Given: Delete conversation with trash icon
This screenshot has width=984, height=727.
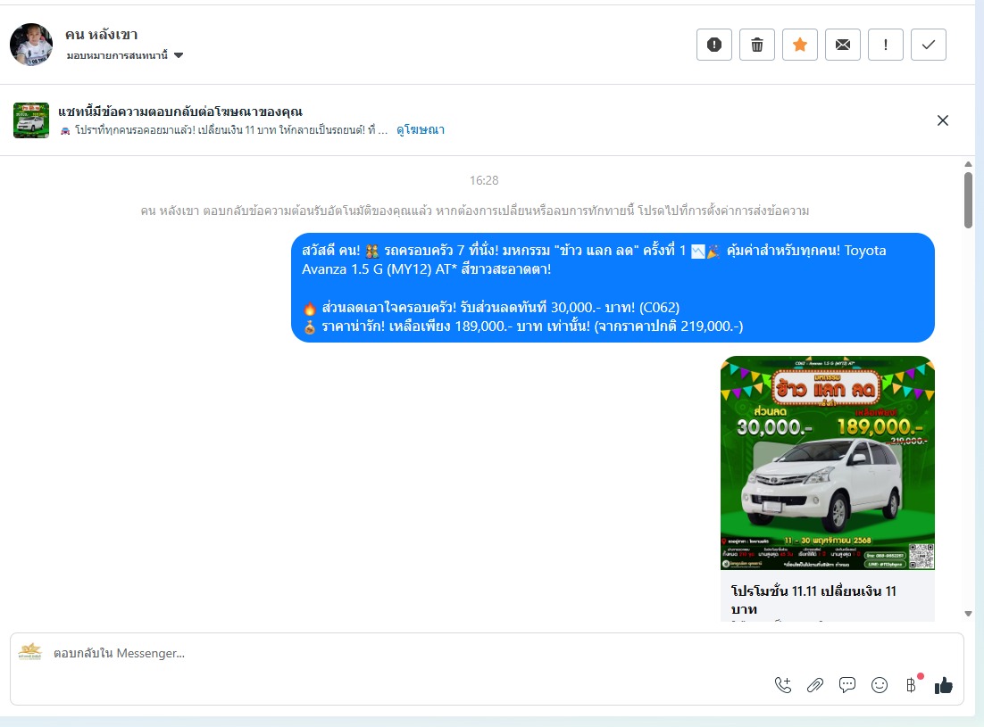Looking at the screenshot, I should 757,45.
